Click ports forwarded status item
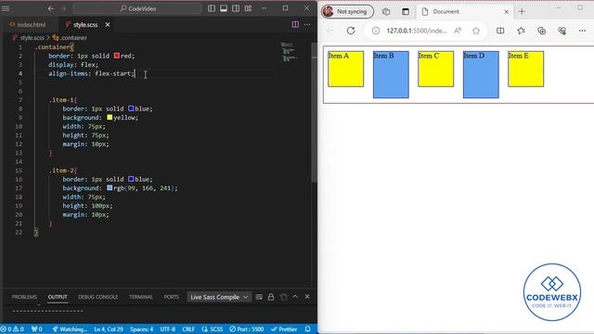 point(37,329)
